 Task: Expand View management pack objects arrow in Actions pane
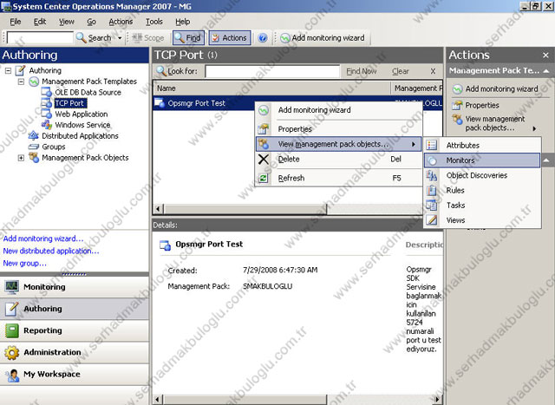(534, 128)
